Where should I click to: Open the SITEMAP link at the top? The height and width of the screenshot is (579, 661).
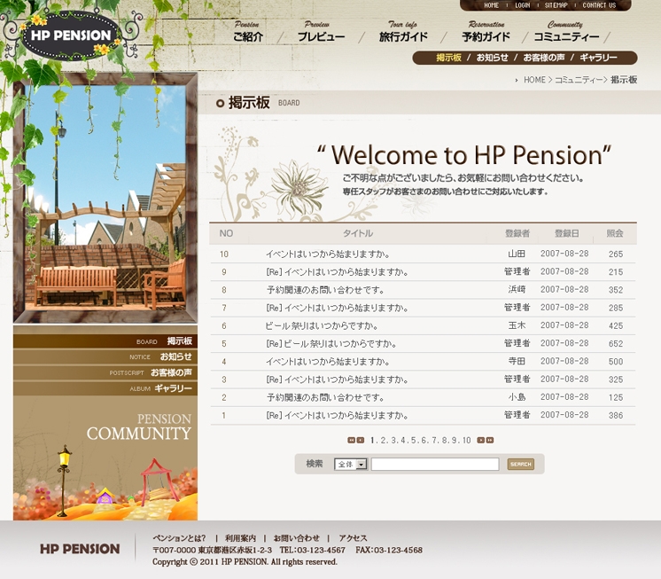coord(556,5)
